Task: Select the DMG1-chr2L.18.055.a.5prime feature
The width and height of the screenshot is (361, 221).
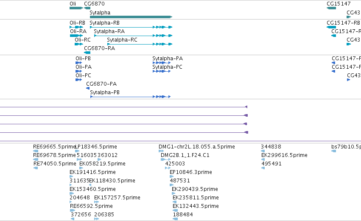Action: [x=161, y=151]
